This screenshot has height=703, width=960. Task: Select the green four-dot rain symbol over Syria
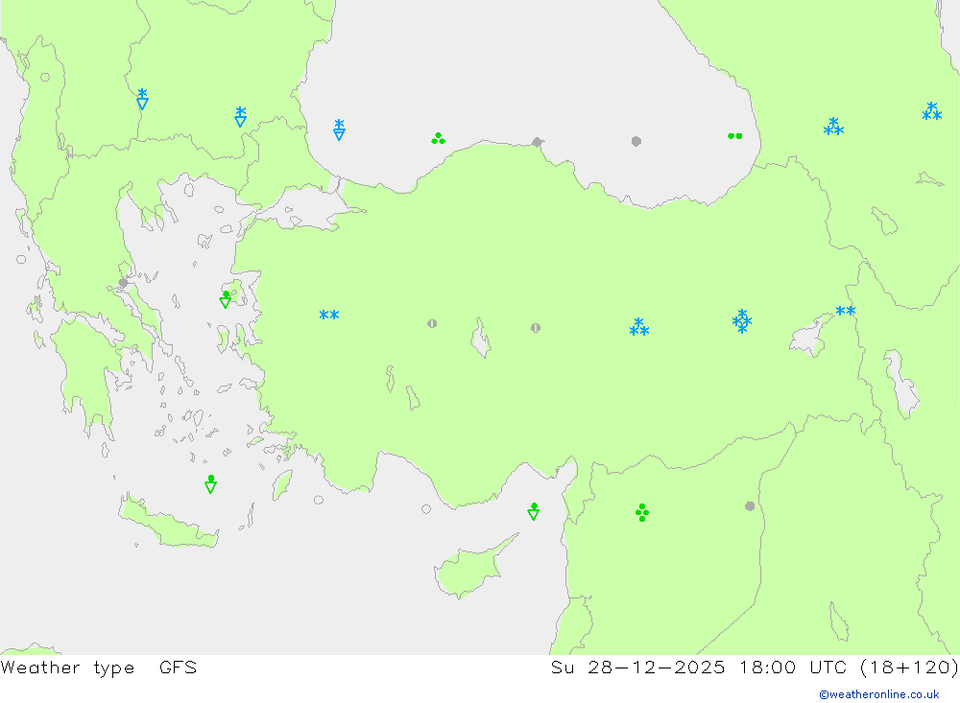click(x=641, y=513)
